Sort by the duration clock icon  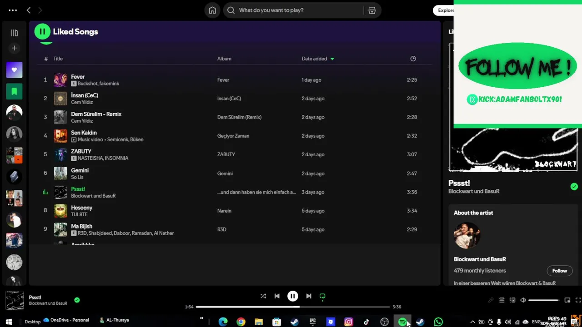(413, 59)
